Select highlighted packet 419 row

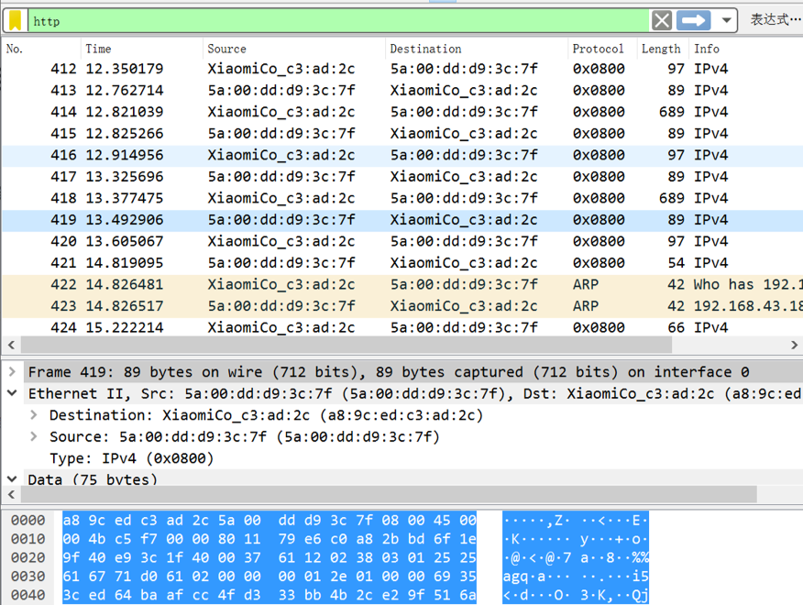(402, 220)
